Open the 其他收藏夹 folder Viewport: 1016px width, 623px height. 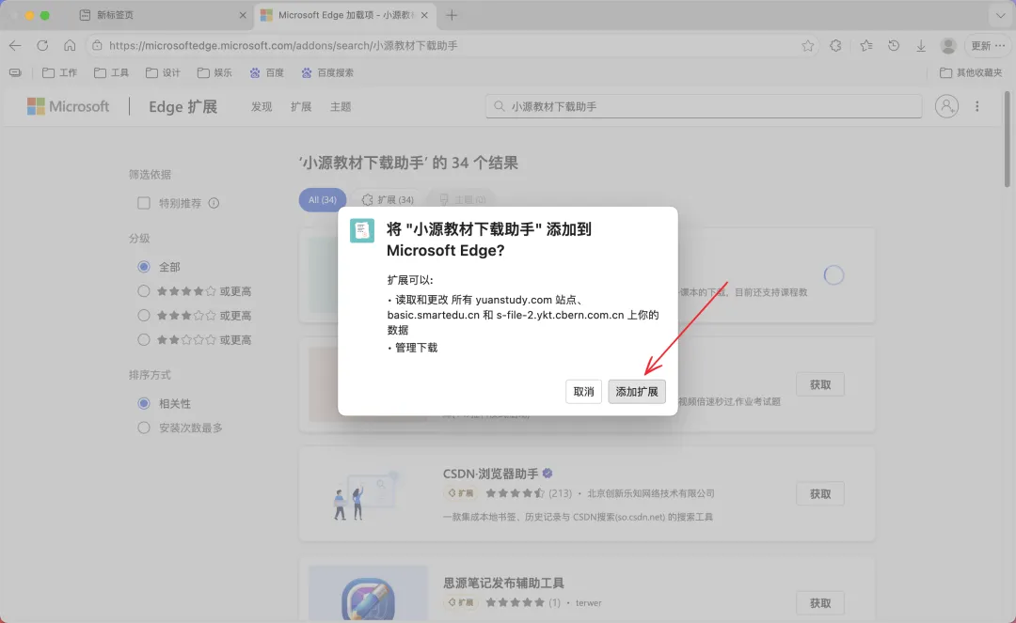pyautogui.click(x=971, y=72)
